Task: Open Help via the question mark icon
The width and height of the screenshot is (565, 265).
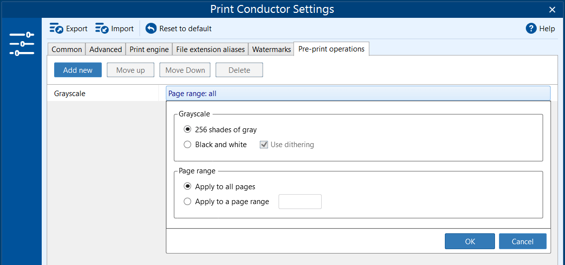Action: tap(531, 29)
